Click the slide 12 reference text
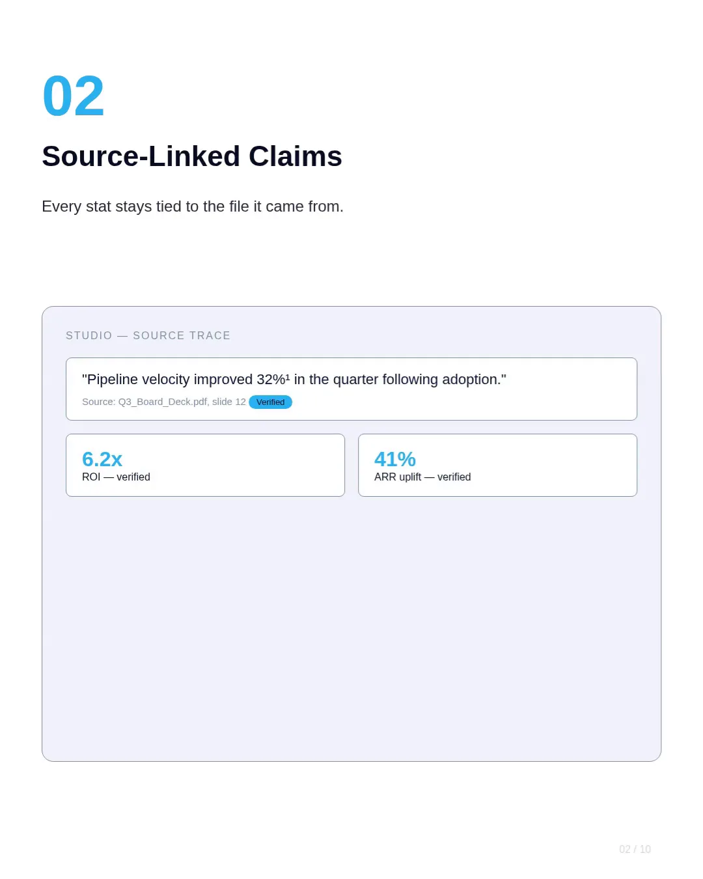703x879 pixels. pos(229,402)
